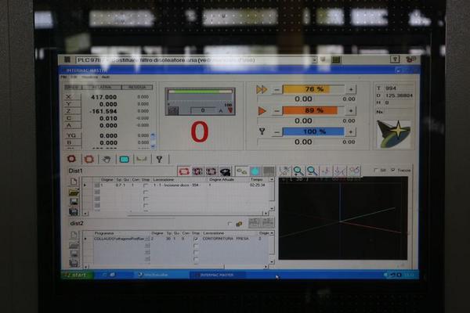Screen dimensions: 470x313
Task: Click dist2 table scroll down arrow
Action: (x=272, y=262)
